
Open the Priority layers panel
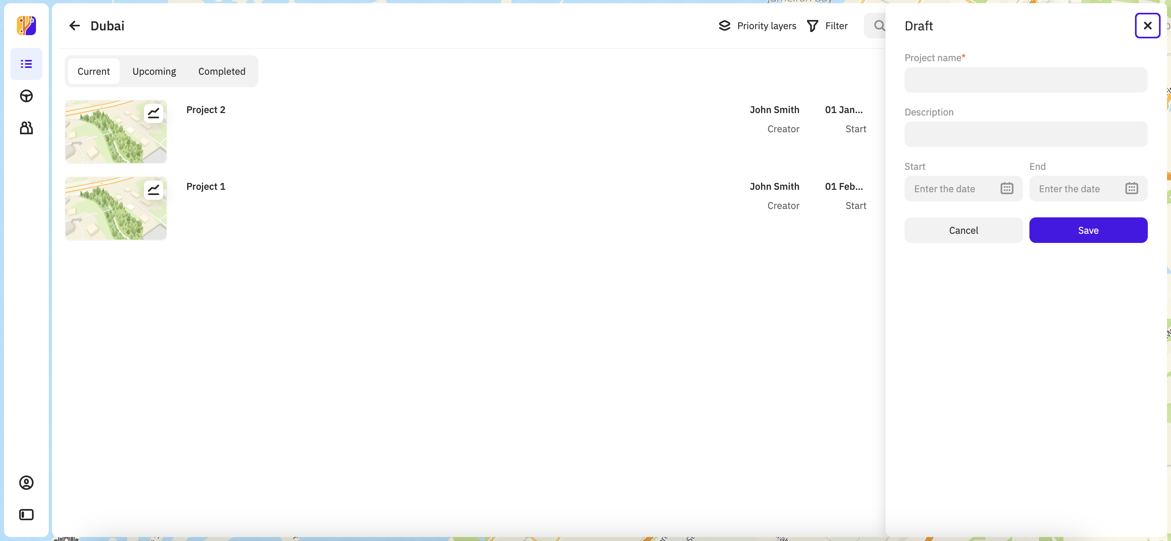click(x=757, y=26)
